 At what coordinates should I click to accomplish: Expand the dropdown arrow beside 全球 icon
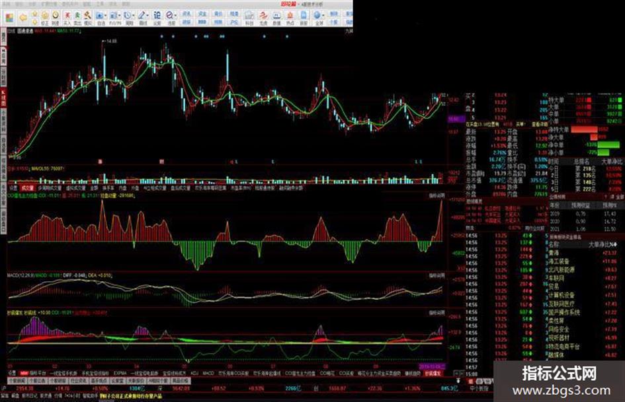[x=325, y=16]
